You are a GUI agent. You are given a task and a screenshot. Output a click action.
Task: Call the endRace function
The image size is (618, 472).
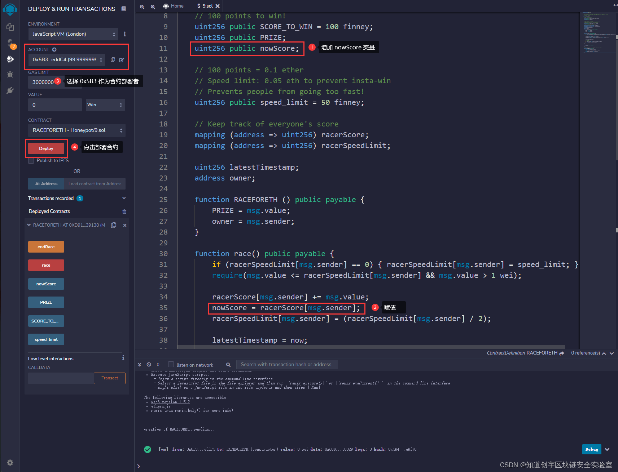[46, 247]
